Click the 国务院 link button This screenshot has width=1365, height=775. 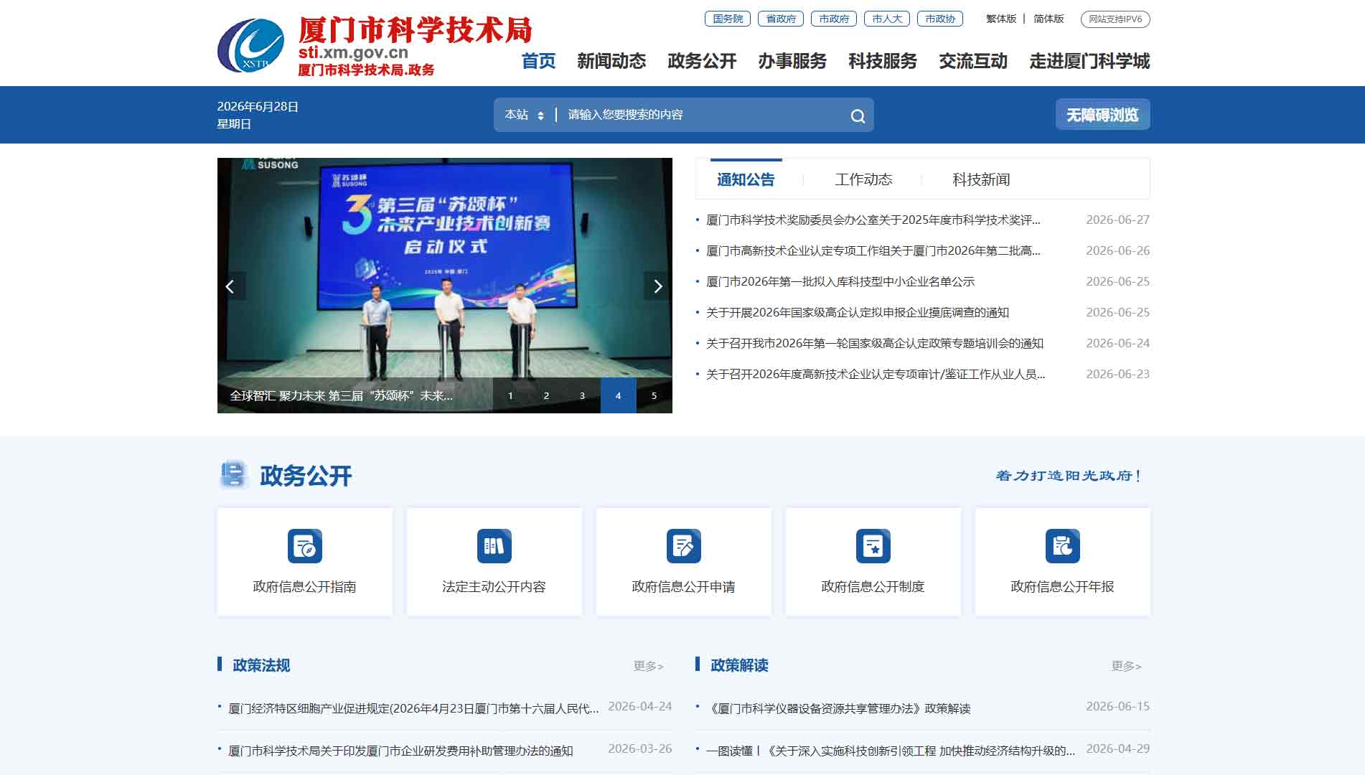tap(728, 19)
